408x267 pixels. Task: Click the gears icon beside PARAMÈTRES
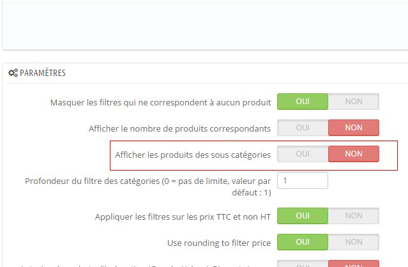(x=13, y=73)
